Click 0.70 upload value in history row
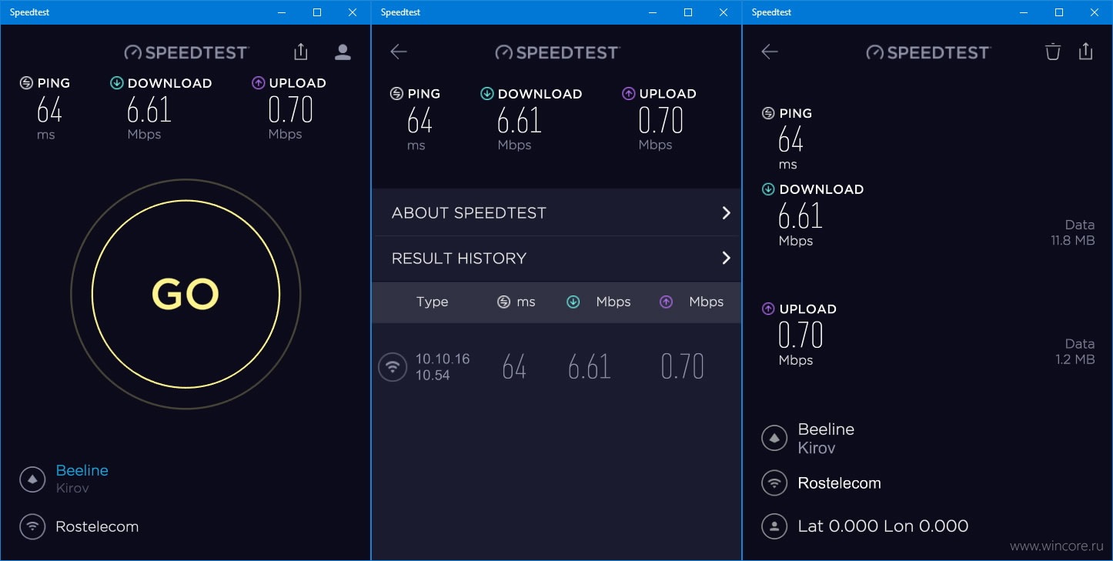This screenshot has width=1113, height=561. (683, 367)
